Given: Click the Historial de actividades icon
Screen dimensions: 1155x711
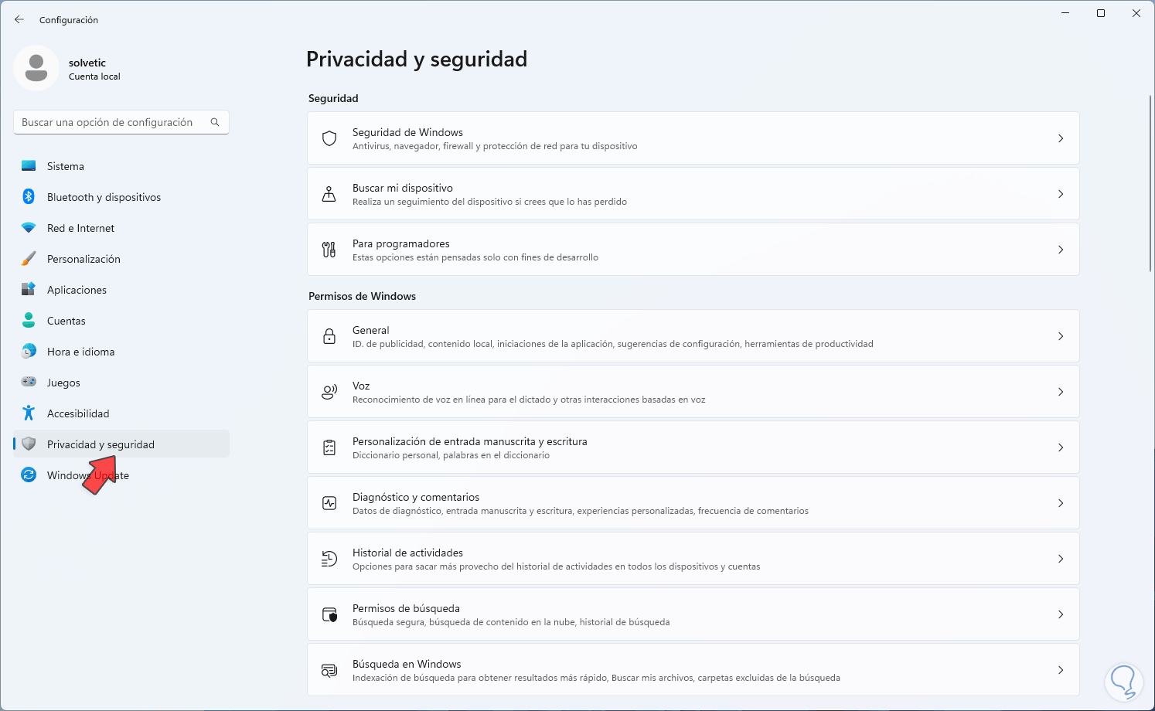Looking at the screenshot, I should 329,559.
